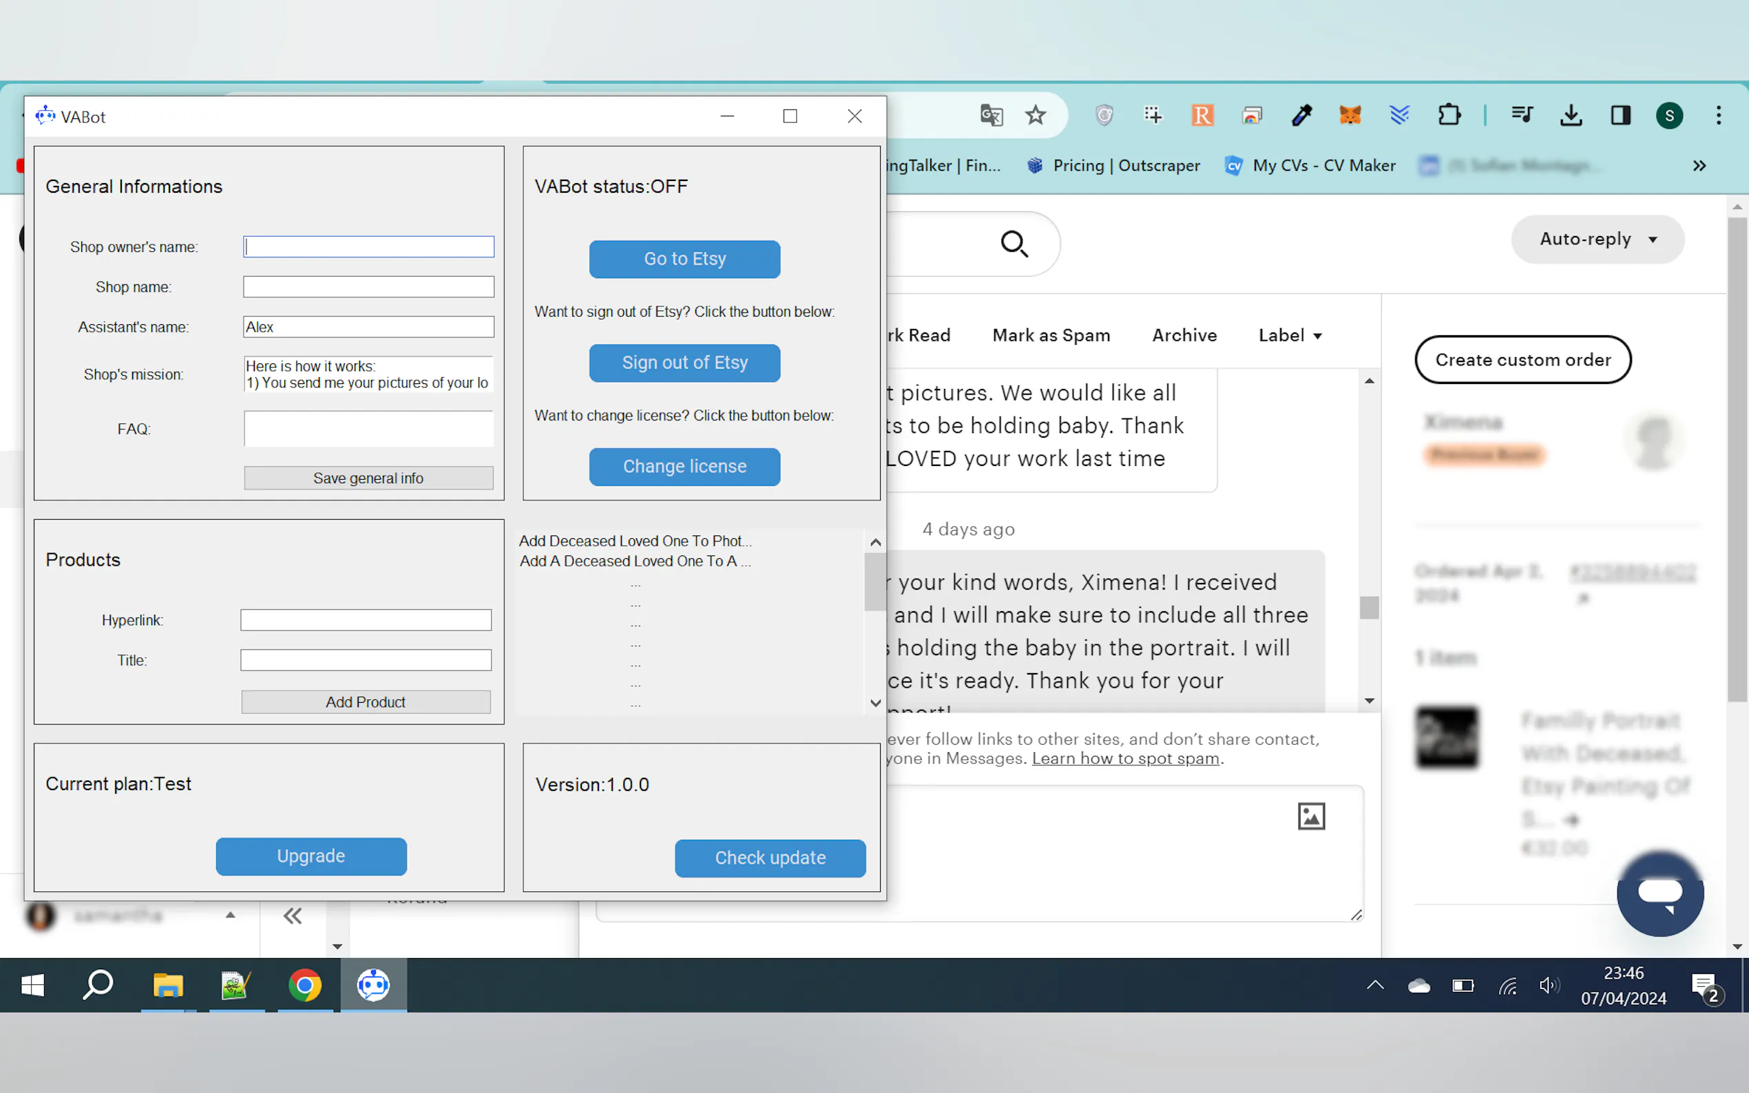1749x1093 pixels.
Task: Click the Google Translate icon in address bar
Action: click(x=992, y=116)
